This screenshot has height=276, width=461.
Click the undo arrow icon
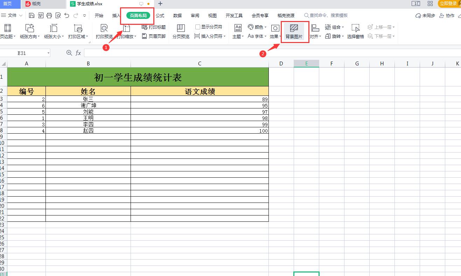67,15
